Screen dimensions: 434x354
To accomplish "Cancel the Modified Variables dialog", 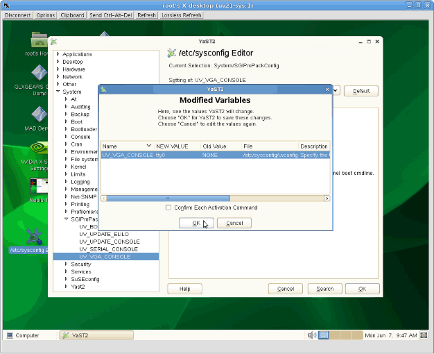I will (x=234, y=223).
